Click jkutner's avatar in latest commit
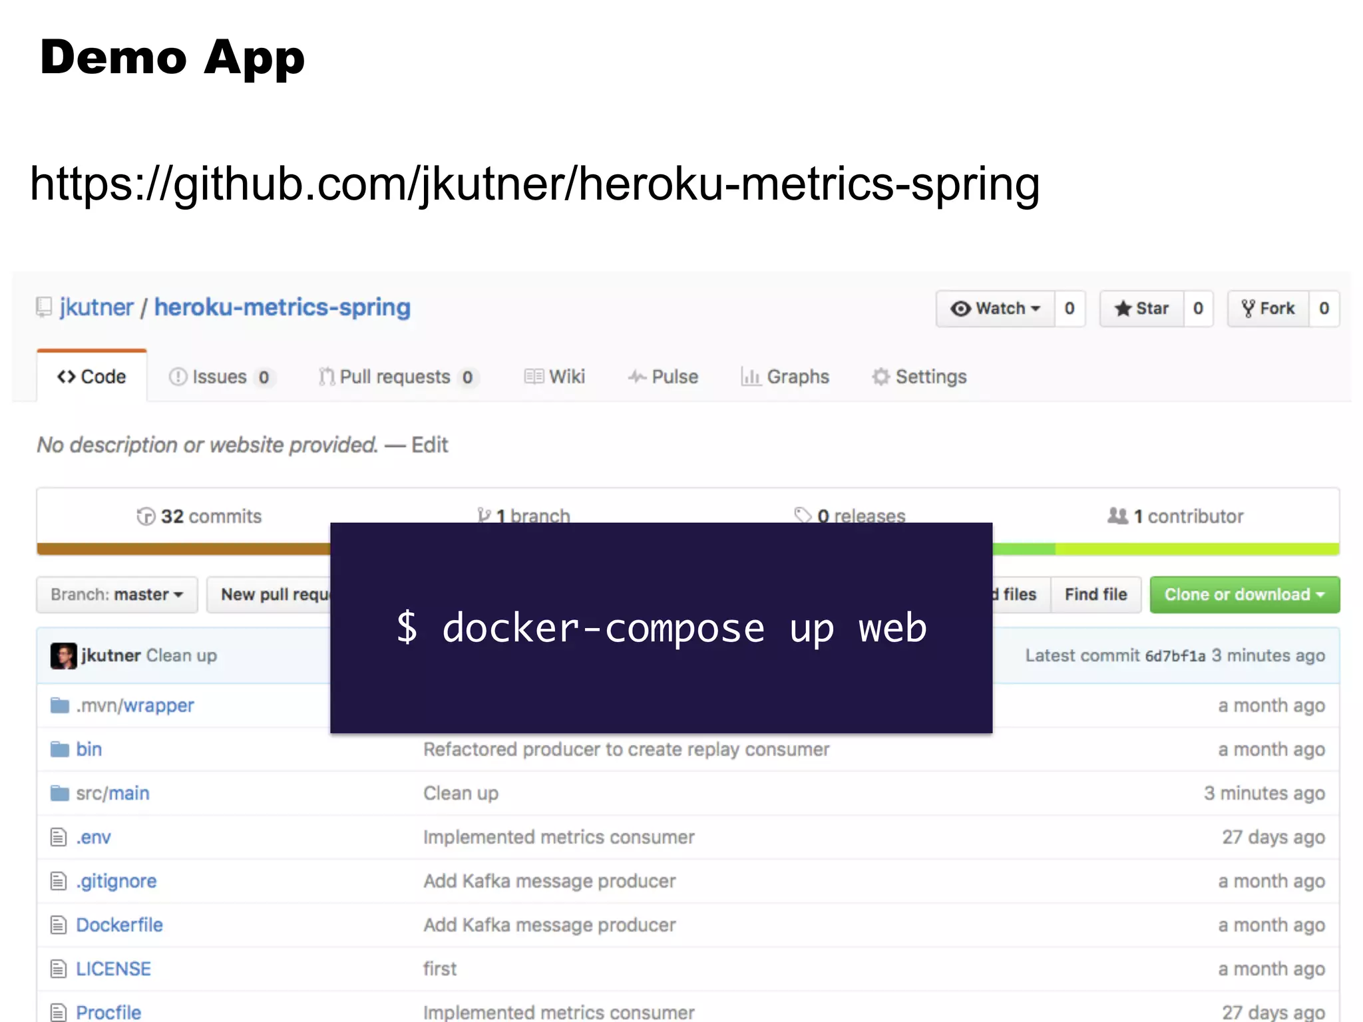1363x1022 pixels. (x=63, y=655)
